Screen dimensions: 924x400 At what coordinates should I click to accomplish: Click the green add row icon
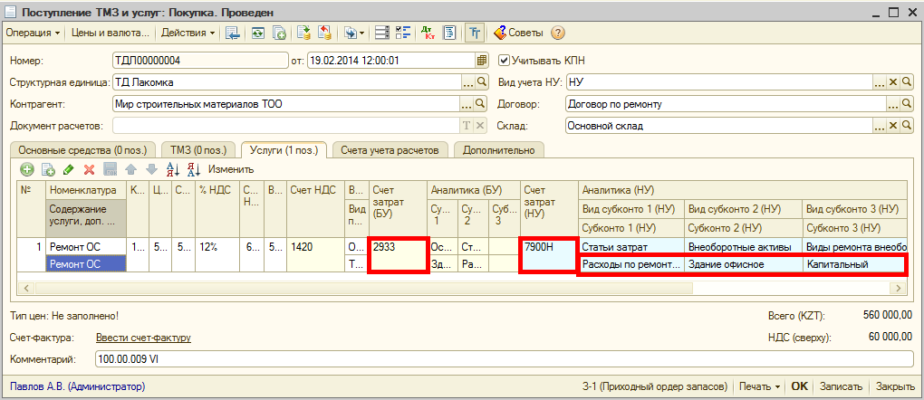point(27,169)
